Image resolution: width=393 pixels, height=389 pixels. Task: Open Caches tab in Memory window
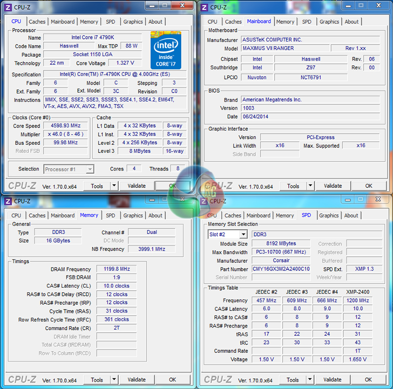tap(37, 216)
